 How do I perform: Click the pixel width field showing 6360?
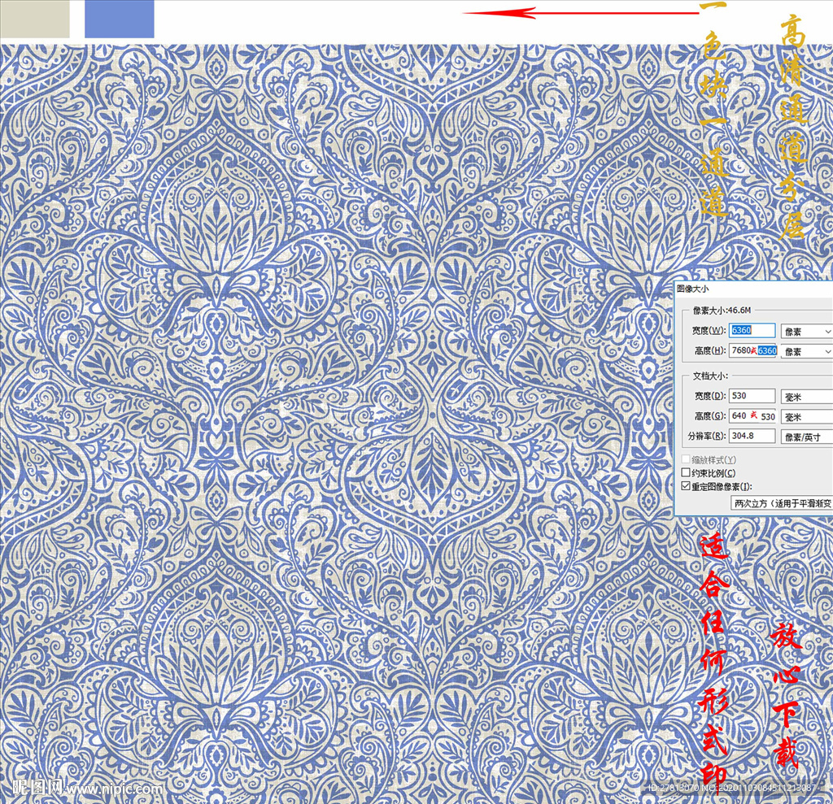click(752, 330)
